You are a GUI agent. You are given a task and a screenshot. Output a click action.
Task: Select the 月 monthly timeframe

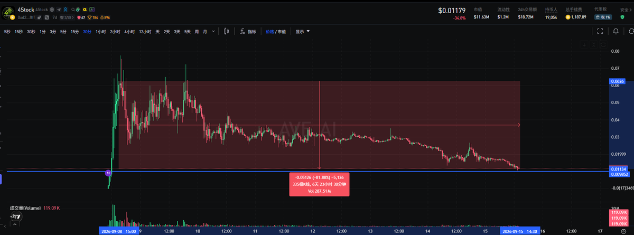pyautogui.click(x=205, y=32)
